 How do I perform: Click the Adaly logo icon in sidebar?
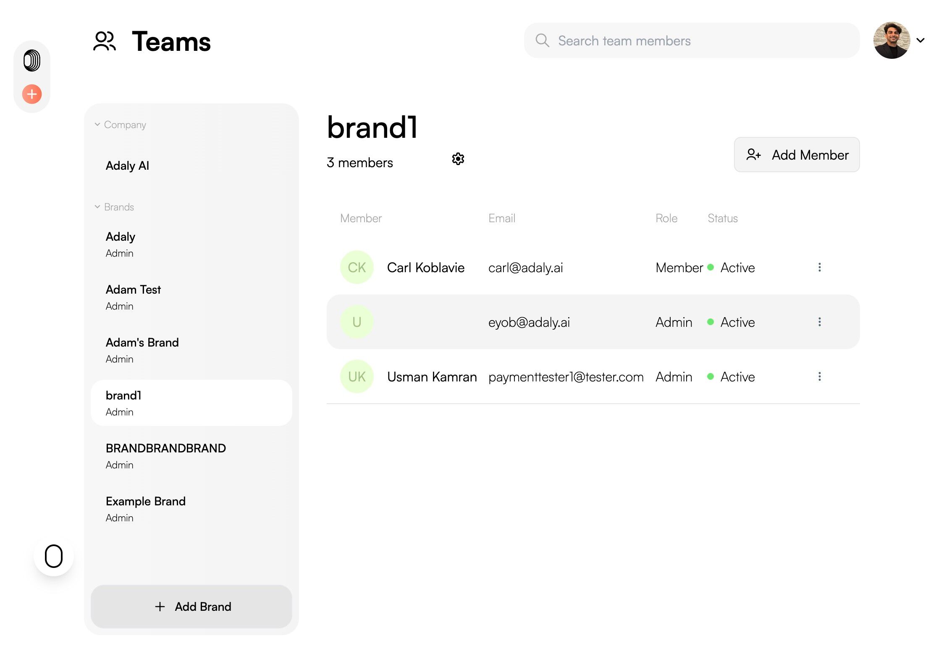32,60
